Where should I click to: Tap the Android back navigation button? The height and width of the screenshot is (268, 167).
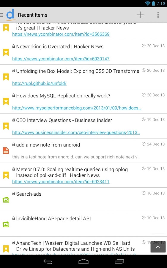(48, 261)
